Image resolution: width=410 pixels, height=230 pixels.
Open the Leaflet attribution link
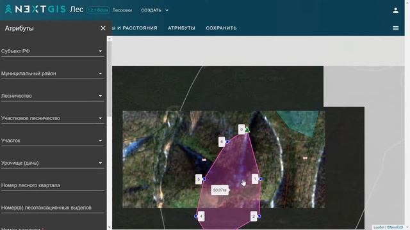point(379,227)
